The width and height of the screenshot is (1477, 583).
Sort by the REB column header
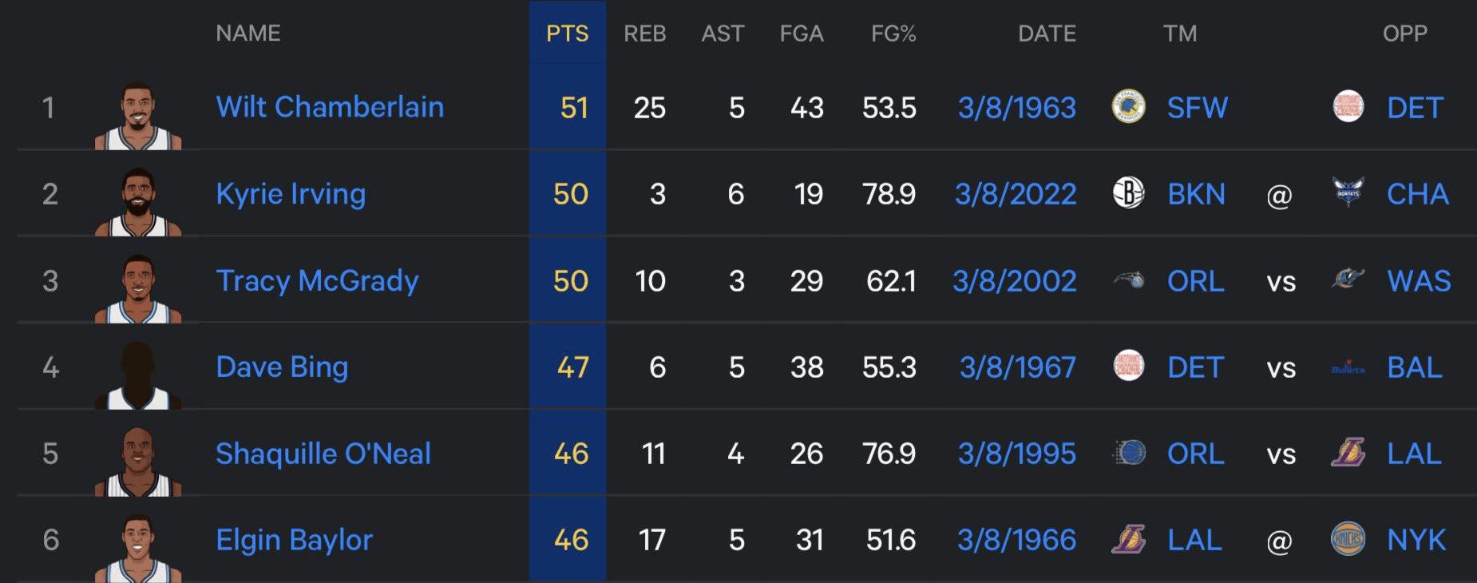coord(644,34)
